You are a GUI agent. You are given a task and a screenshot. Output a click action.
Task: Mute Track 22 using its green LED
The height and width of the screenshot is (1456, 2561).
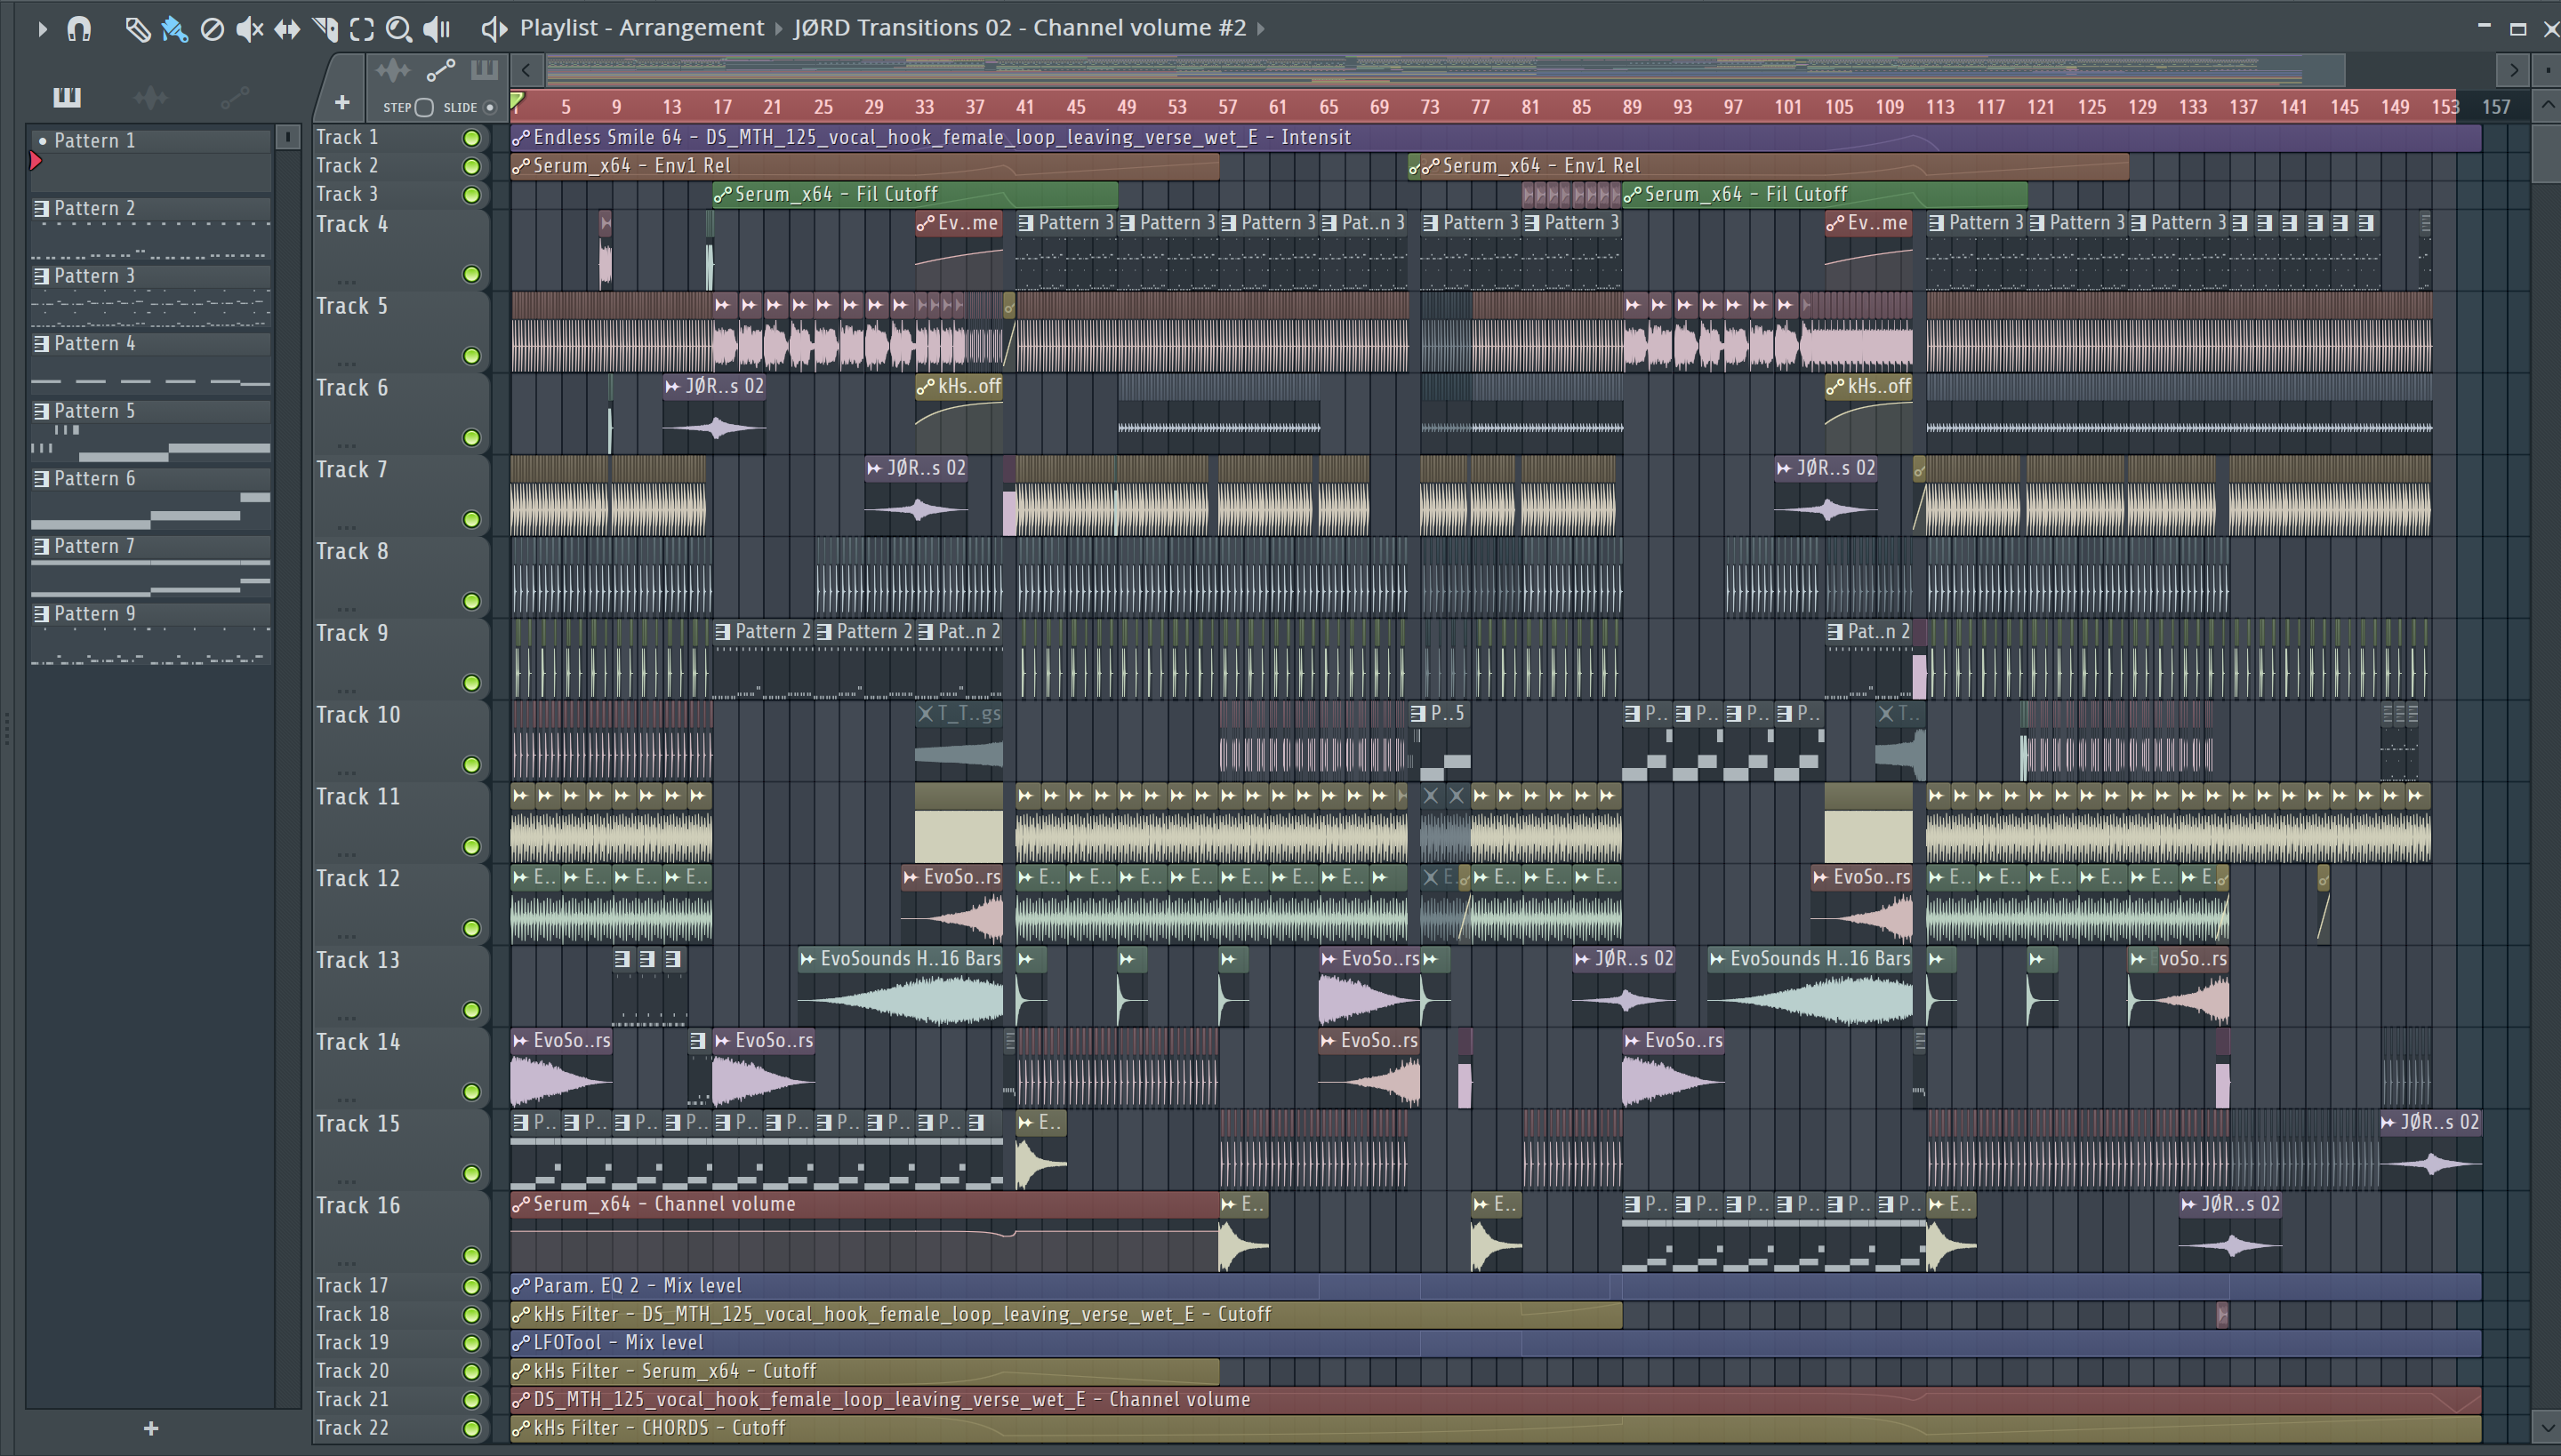coord(471,1429)
